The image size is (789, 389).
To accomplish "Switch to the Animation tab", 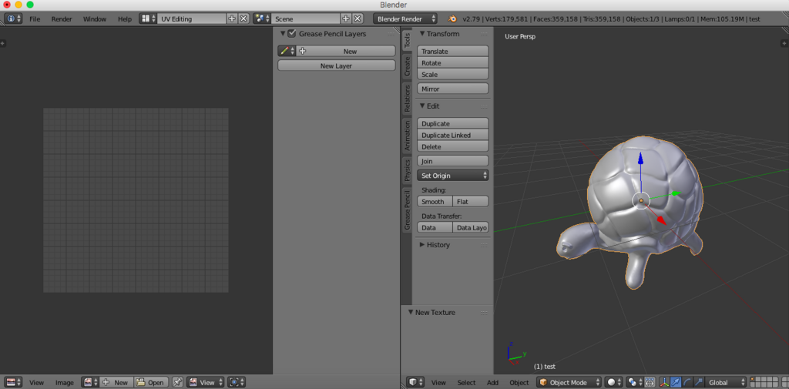I will point(407,136).
